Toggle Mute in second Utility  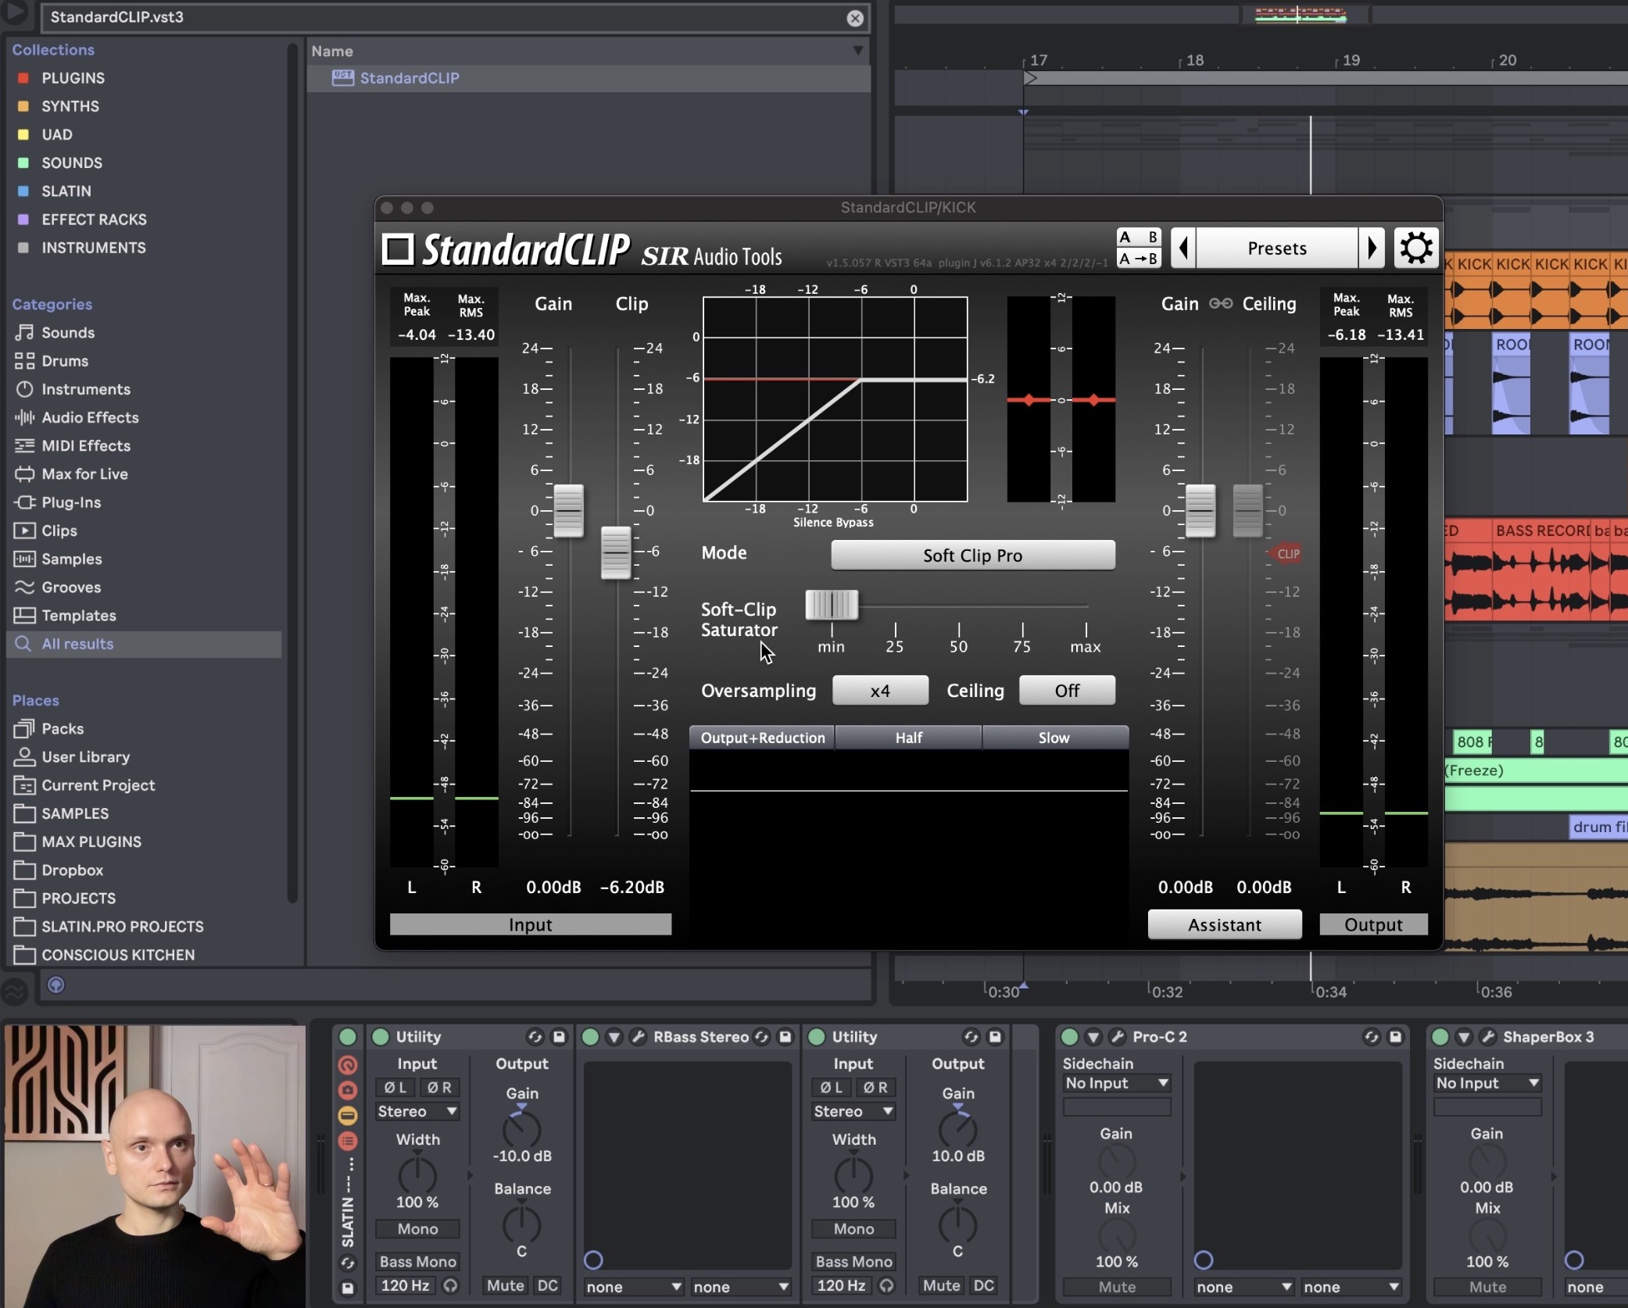click(x=942, y=1285)
